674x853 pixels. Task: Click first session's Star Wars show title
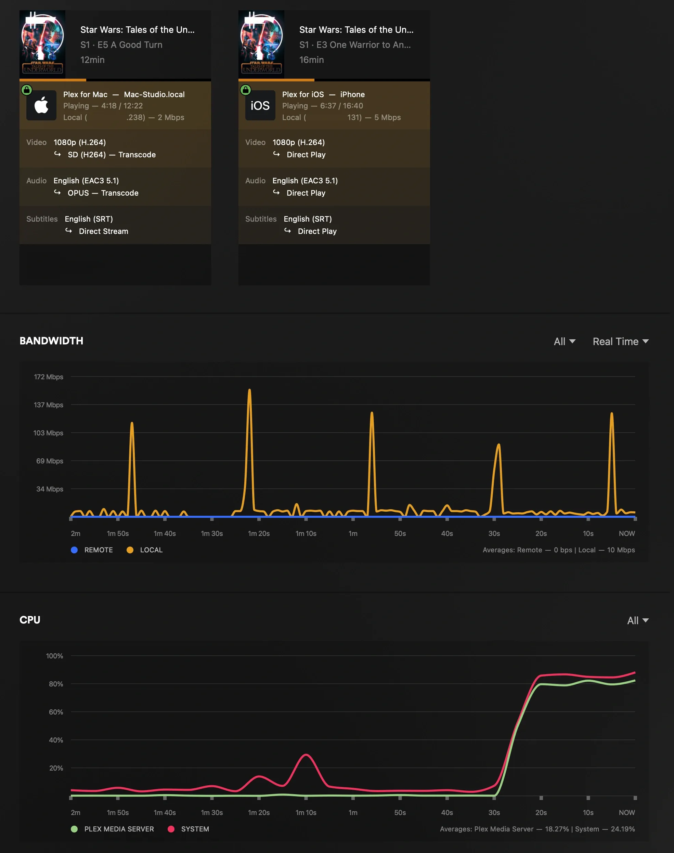[137, 30]
